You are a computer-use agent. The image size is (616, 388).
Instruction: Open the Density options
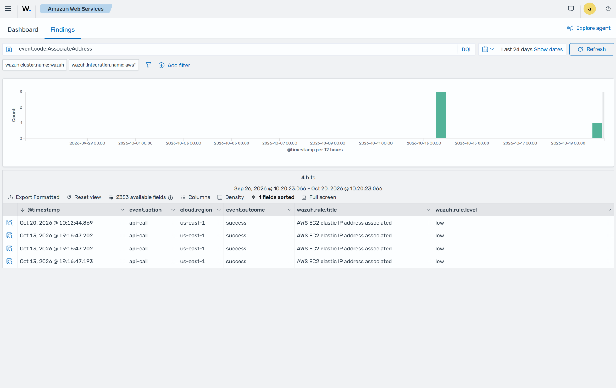(x=231, y=197)
